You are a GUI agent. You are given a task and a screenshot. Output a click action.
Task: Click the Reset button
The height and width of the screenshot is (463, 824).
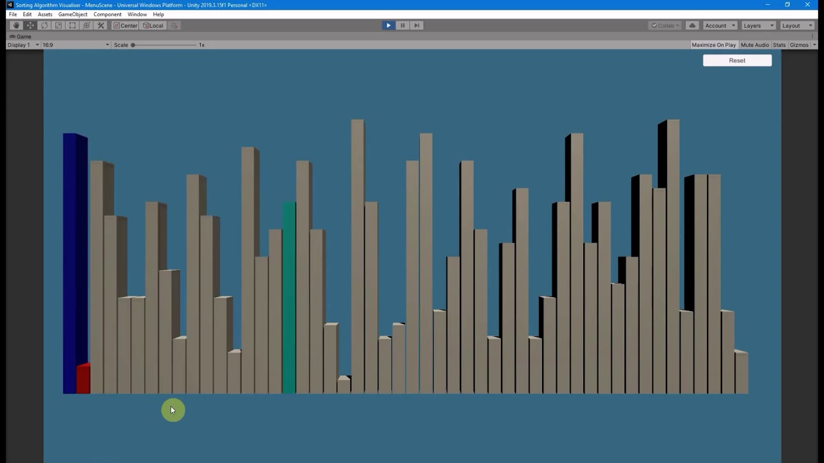coord(737,60)
